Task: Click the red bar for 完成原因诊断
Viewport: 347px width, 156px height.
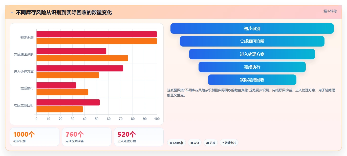Action: (x=71, y=51)
